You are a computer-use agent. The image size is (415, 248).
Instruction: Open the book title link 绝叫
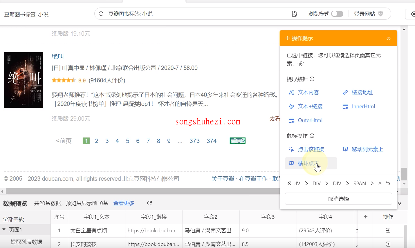pos(57,56)
